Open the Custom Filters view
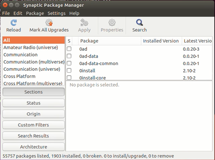The width and height of the screenshot is (215, 160). coord(34,125)
